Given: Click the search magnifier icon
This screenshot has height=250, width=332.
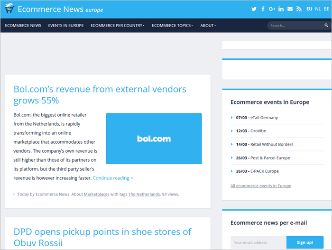Looking at the screenshot, I should 326,25.
